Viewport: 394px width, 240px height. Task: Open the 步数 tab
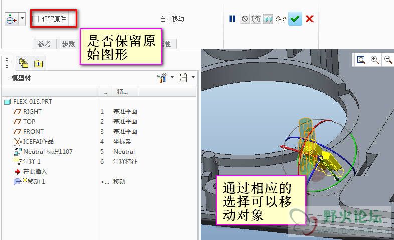68,44
